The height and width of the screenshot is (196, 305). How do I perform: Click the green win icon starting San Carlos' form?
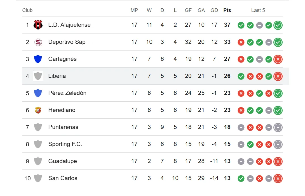(x=241, y=178)
